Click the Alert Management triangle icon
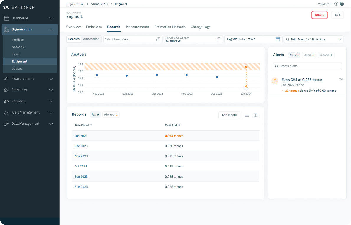 click(x=6, y=112)
